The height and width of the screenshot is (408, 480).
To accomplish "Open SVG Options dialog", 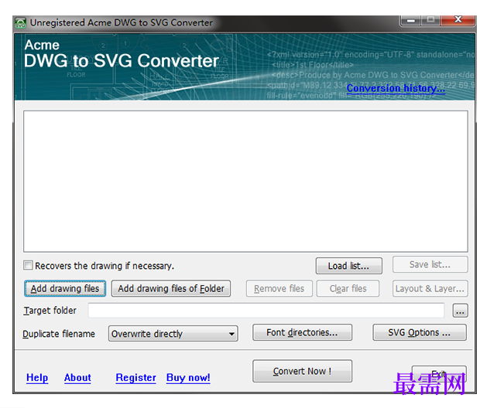I will [420, 332].
